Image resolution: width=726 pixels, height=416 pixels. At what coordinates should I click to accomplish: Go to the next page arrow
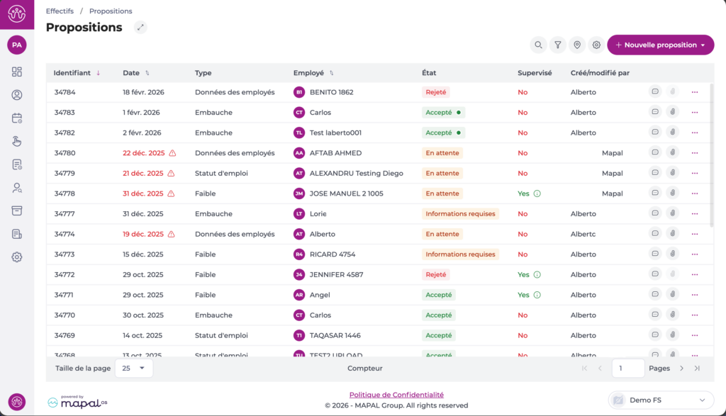coord(681,368)
